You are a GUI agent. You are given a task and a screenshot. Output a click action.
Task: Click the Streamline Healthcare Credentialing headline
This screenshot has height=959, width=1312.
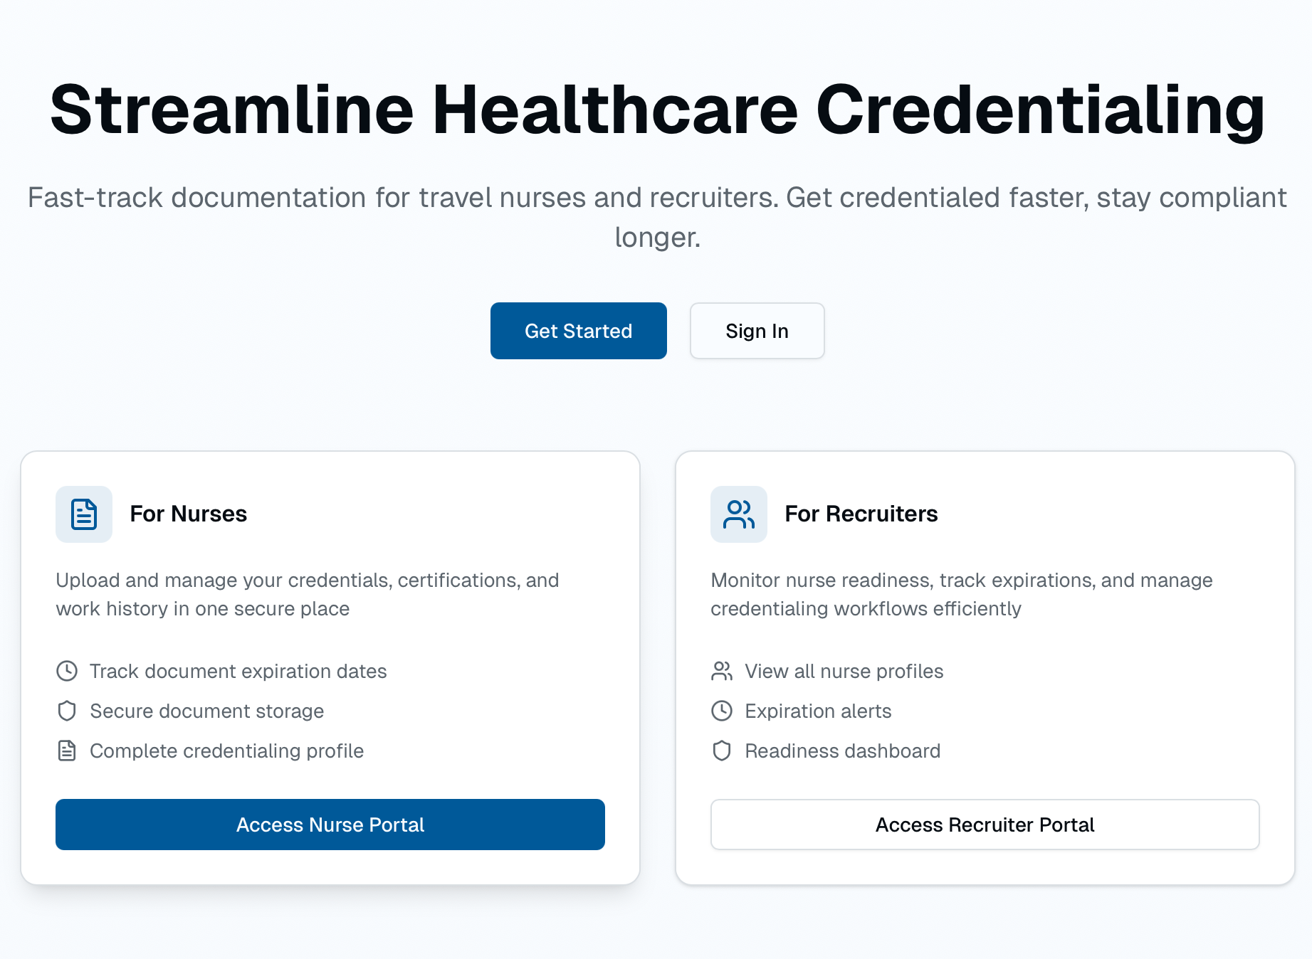[x=656, y=110]
